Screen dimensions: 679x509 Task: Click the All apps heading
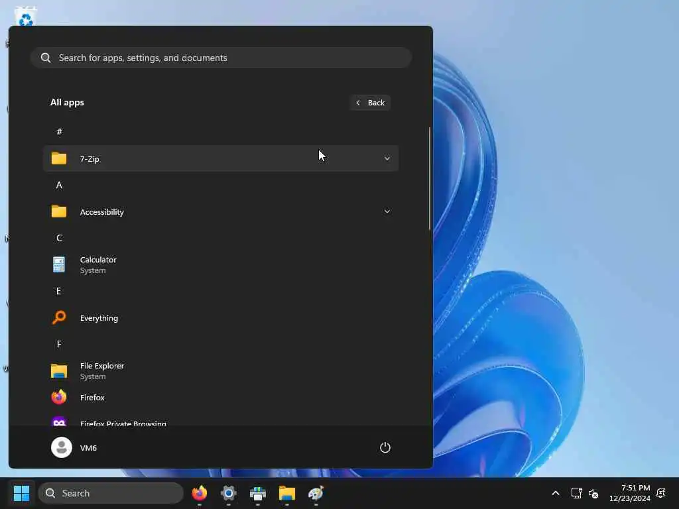pos(67,103)
